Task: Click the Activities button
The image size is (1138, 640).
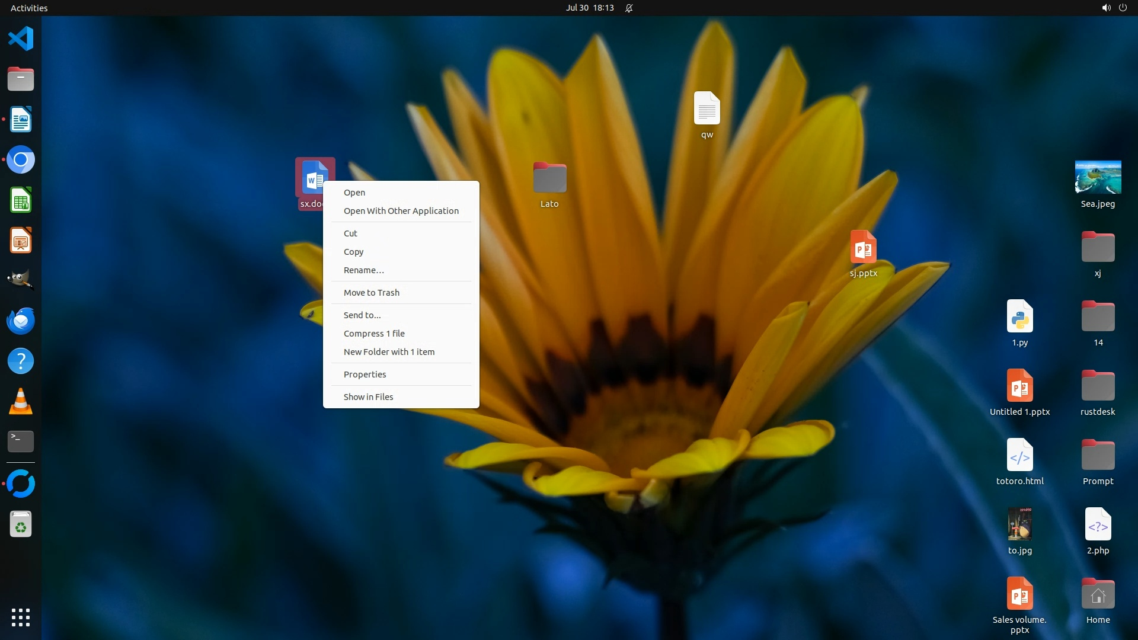Action: pos(29,8)
